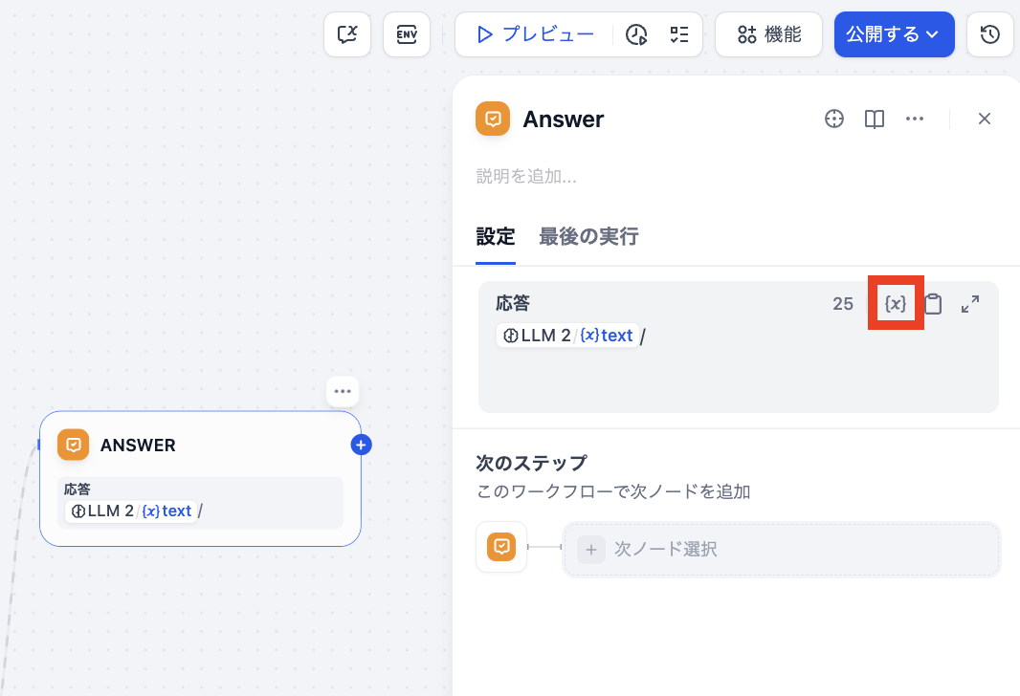The width and height of the screenshot is (1020, 696).
Task: Click the blue plus on ANSWER node
Action: click(361, 445)
